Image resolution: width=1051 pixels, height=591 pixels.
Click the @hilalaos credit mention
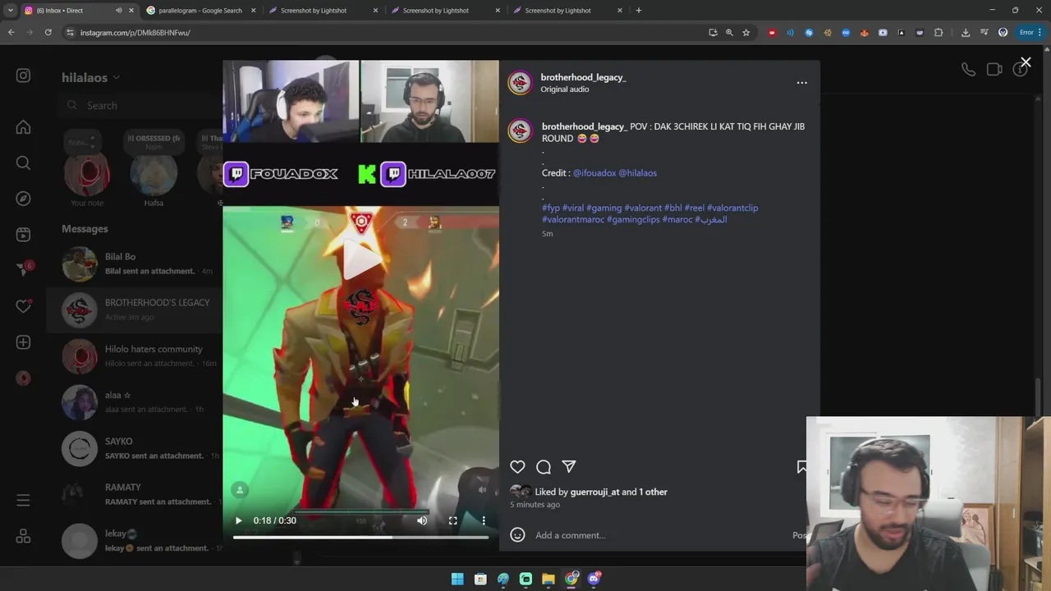click(637, 173)
